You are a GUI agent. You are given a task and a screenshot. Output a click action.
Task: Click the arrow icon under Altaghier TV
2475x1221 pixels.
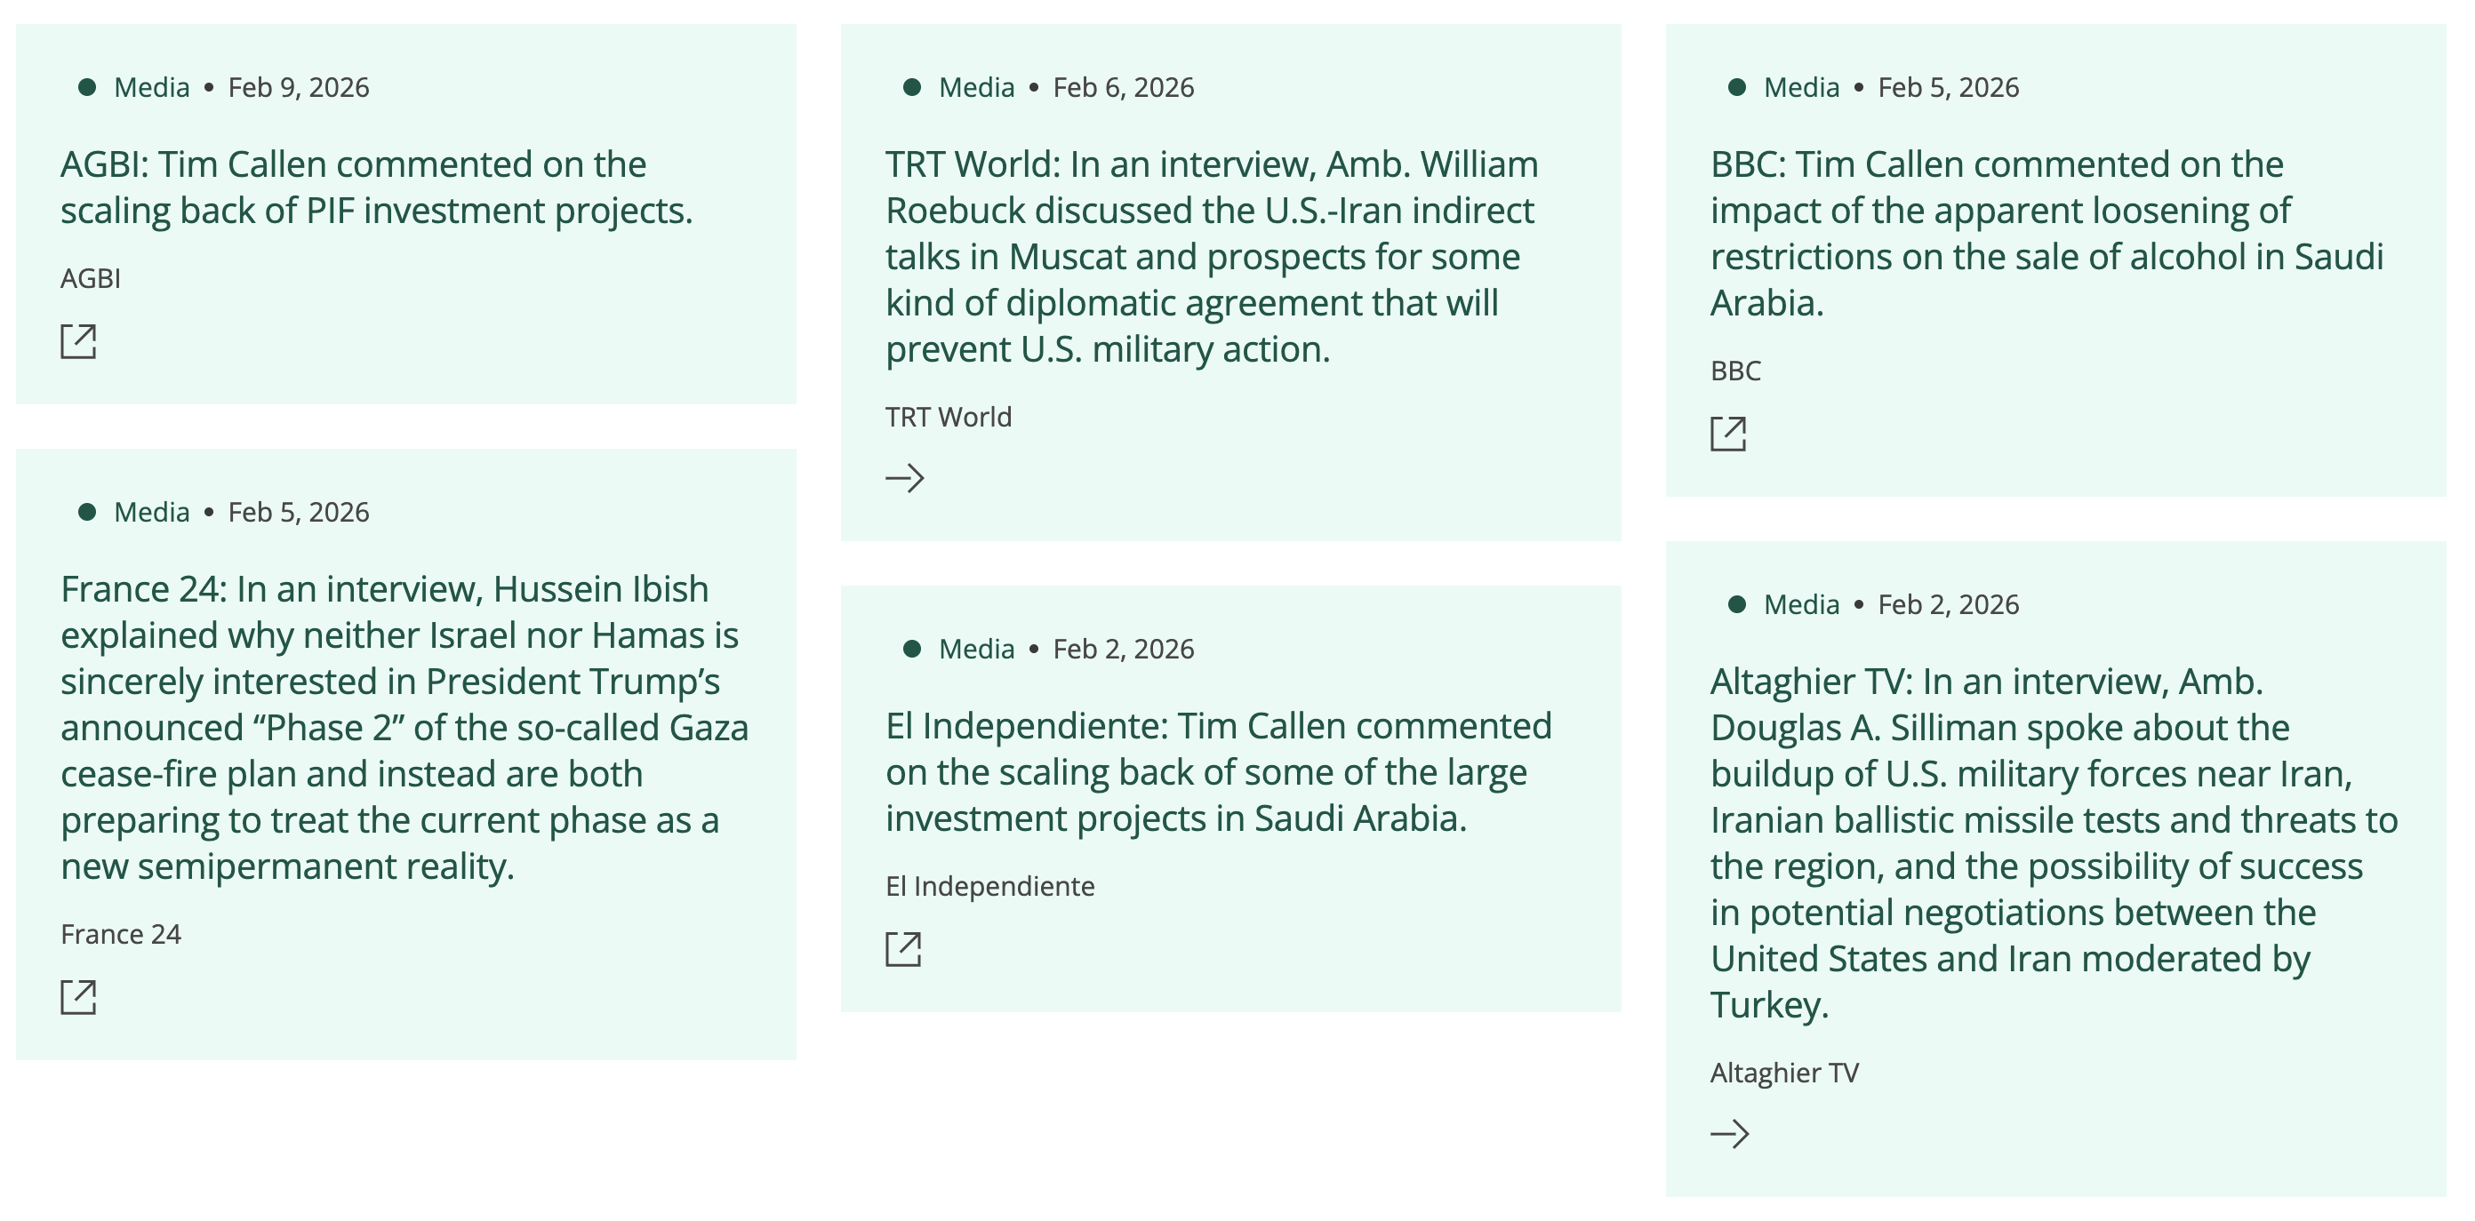point(1729,1134)
